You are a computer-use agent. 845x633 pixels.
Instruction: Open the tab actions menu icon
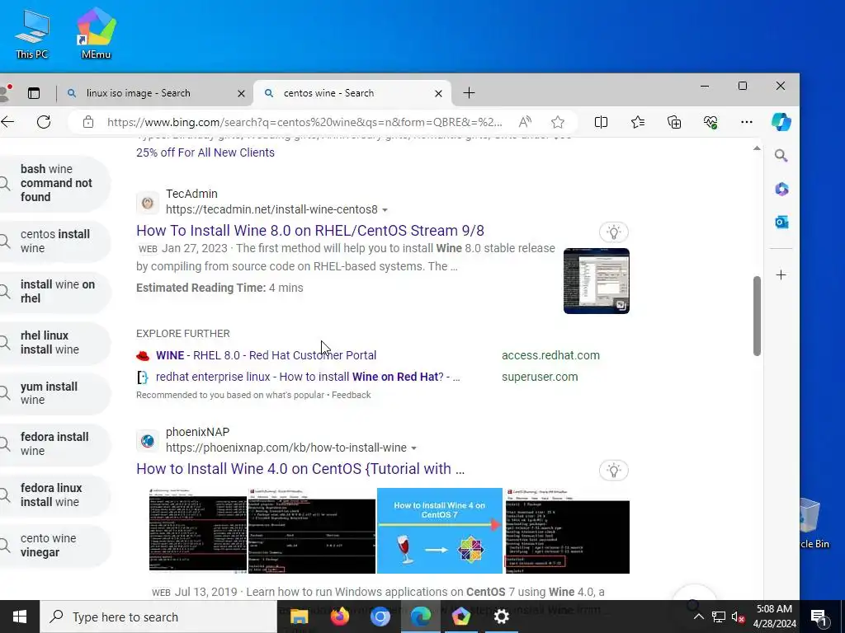coord(34,93)
